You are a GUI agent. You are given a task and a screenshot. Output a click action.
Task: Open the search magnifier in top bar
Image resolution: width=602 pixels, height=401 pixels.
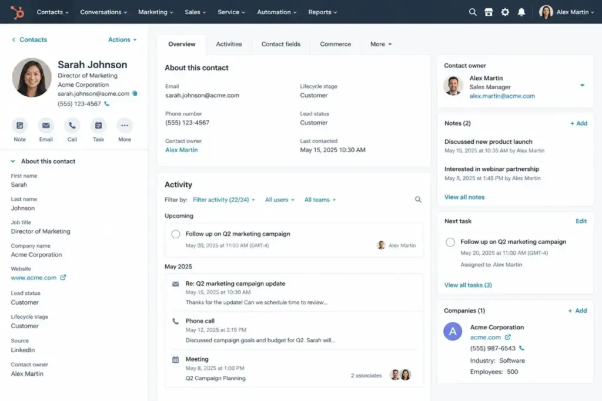coord(473,12)
